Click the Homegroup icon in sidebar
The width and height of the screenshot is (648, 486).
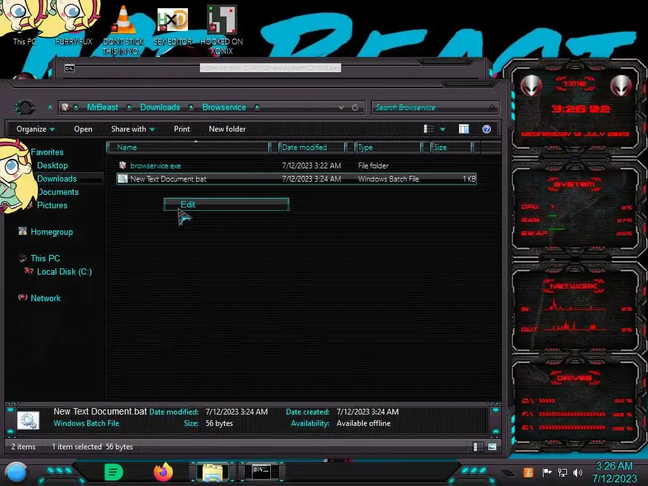23,232
